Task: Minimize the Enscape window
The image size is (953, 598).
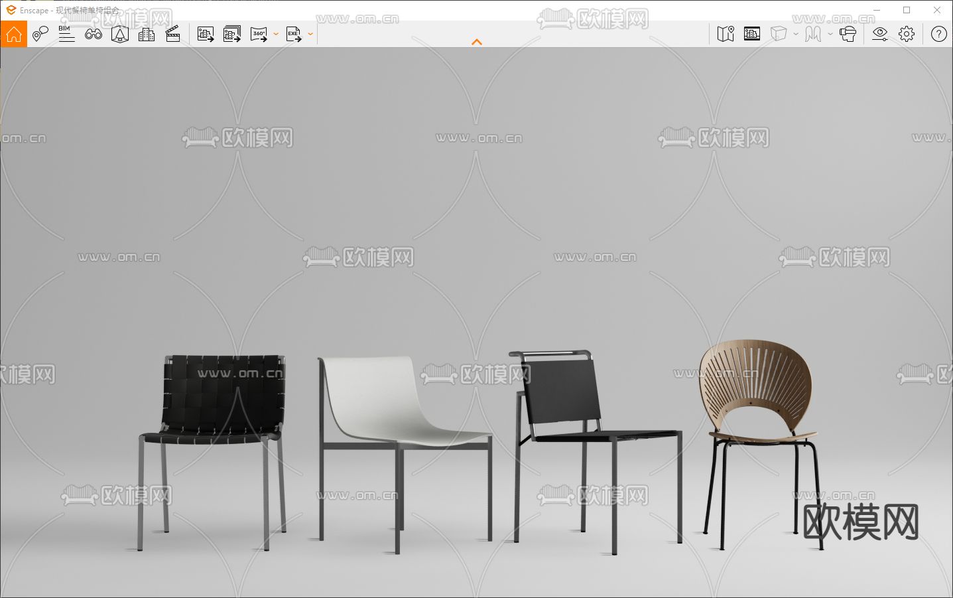Action: click(877, 10)
